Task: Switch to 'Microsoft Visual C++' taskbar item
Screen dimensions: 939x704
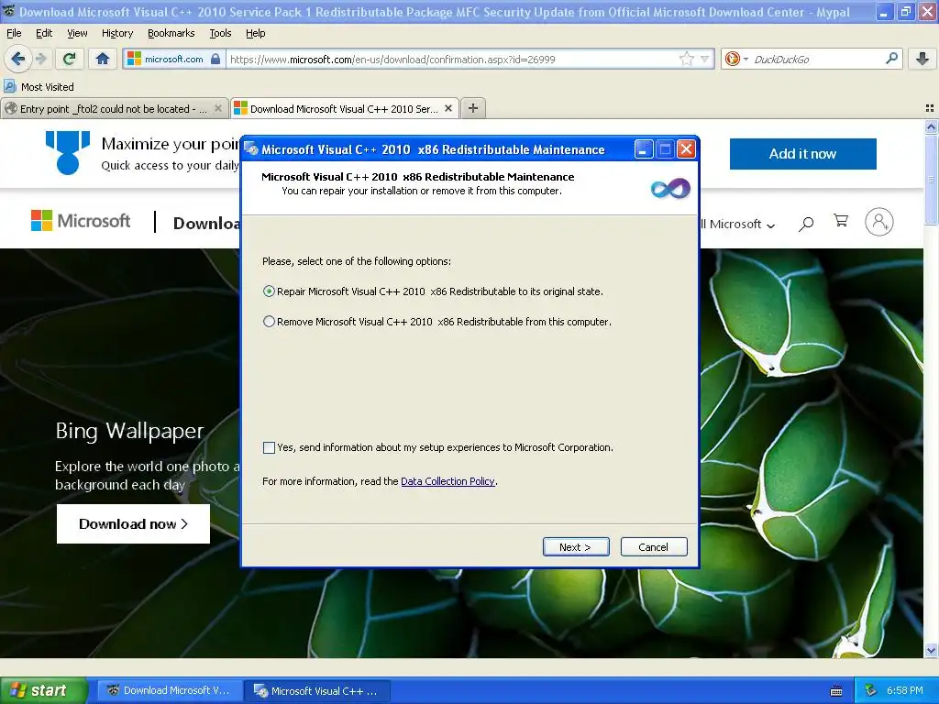Action: click(x=318, y=691)
